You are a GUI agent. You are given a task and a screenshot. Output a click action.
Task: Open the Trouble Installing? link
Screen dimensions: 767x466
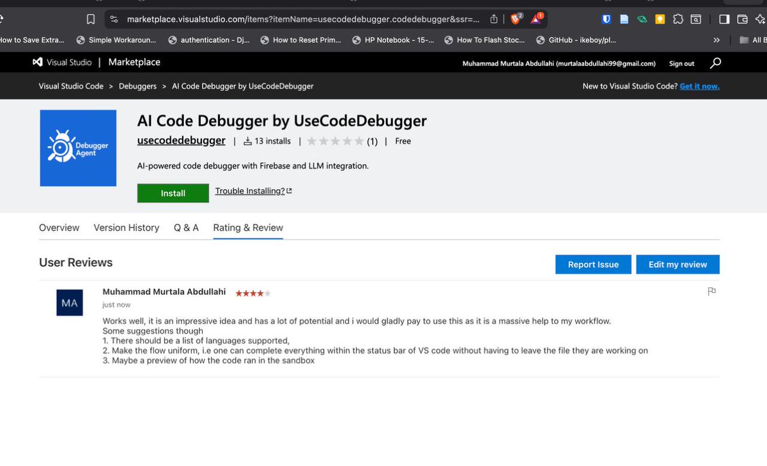click(250, 191)
